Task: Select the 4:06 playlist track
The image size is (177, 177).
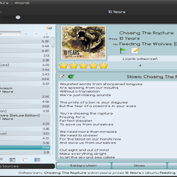Action: [25, 102]
